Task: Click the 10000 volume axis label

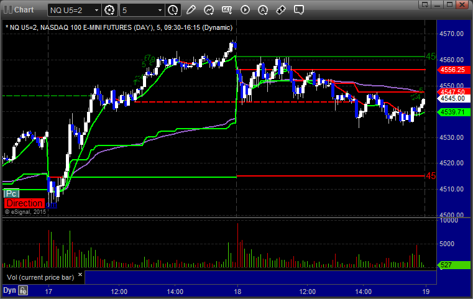Action: tap(449, 221)
